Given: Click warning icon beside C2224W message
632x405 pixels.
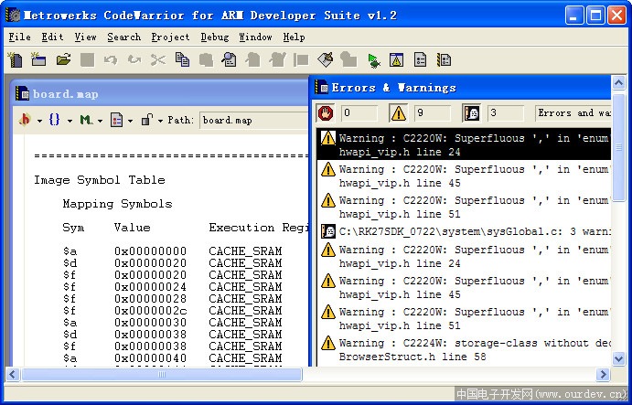Looking at the screenshot, I should point(328,344).
